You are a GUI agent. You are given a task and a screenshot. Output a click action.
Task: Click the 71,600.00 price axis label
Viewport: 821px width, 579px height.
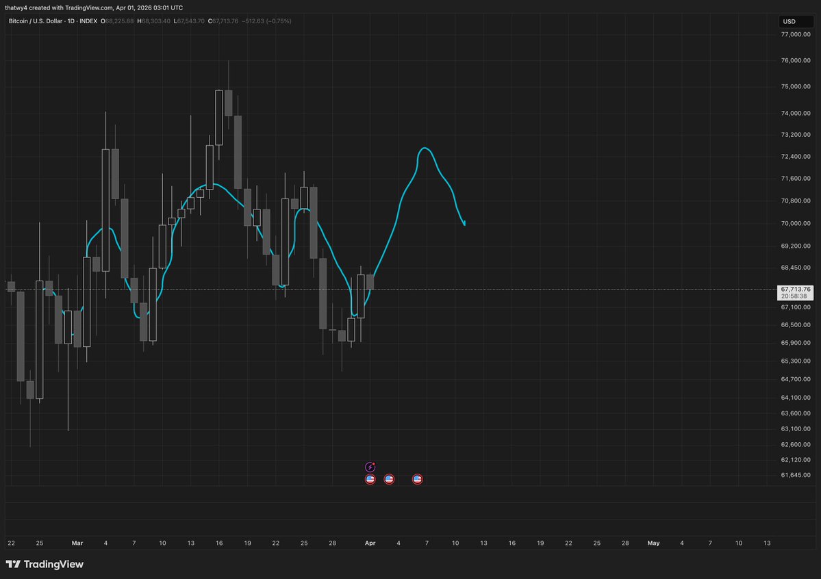point(796,179)
